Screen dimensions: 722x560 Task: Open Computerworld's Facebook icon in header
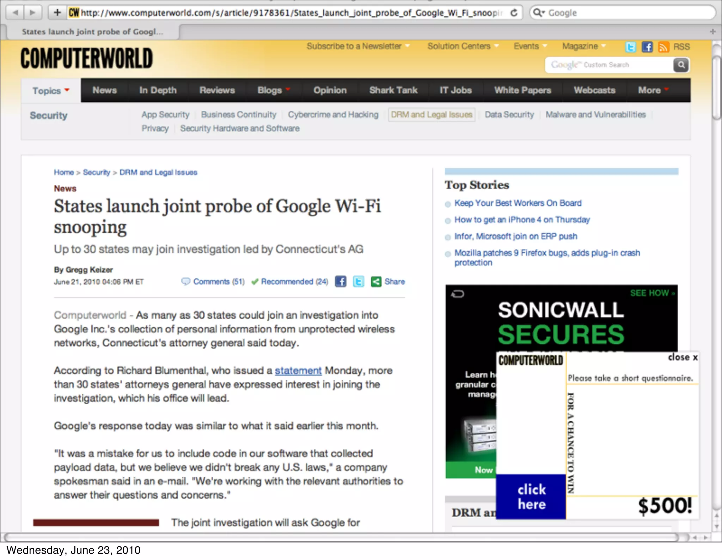point(647,47)
